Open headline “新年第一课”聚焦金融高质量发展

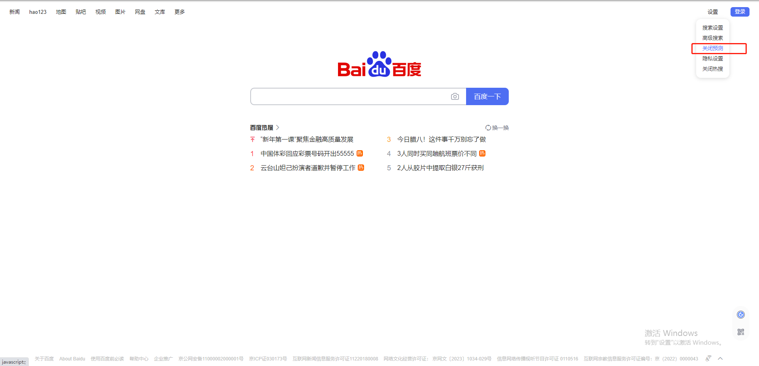pos(307,140)
